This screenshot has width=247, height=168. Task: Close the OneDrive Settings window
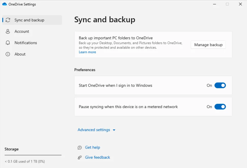pos(240,4)
